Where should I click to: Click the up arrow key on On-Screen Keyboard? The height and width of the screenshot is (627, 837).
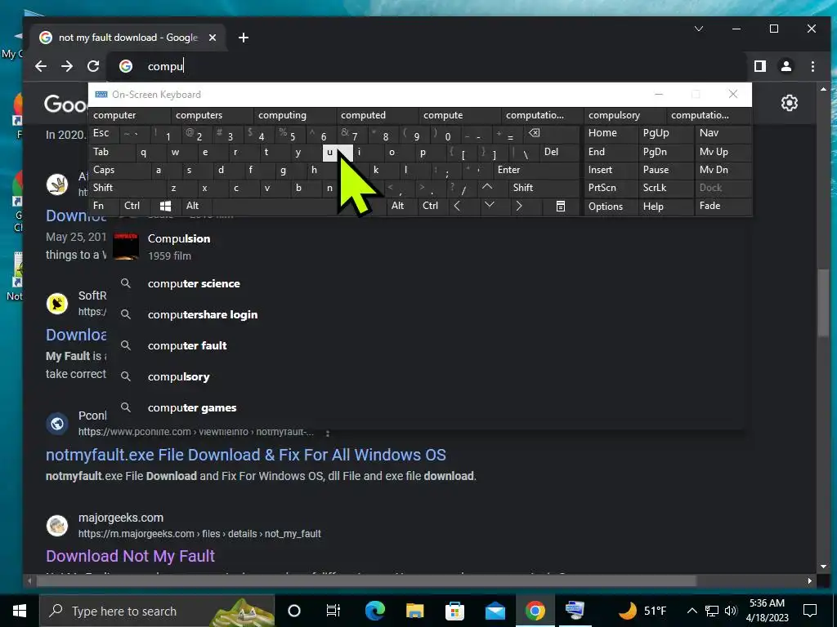pyautogui.click(x=487, y=187)
